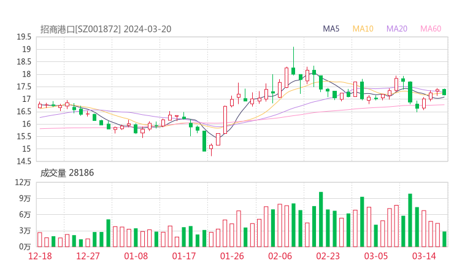Click the 14.5 price axis label

click(24, 161)
